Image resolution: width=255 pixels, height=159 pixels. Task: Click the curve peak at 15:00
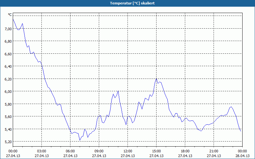[x=156, y=79]
